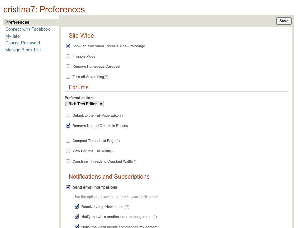Open the Preferred editor dropdown
The width and height of the screenshot is (298, 228).
pyautogui.click(x=85, y=104)
